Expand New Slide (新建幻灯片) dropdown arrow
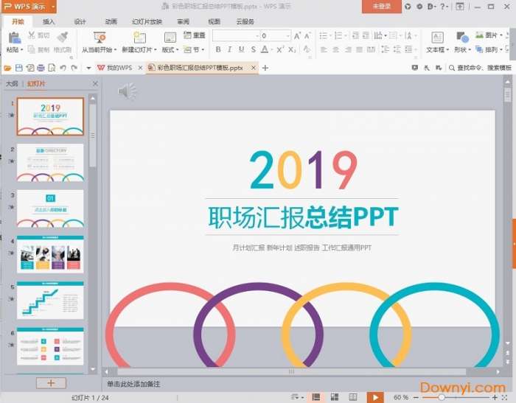 coord(155,50)
